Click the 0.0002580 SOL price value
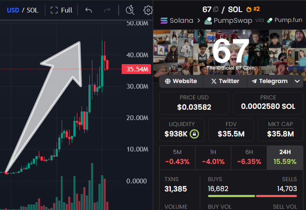 point(268,106)
